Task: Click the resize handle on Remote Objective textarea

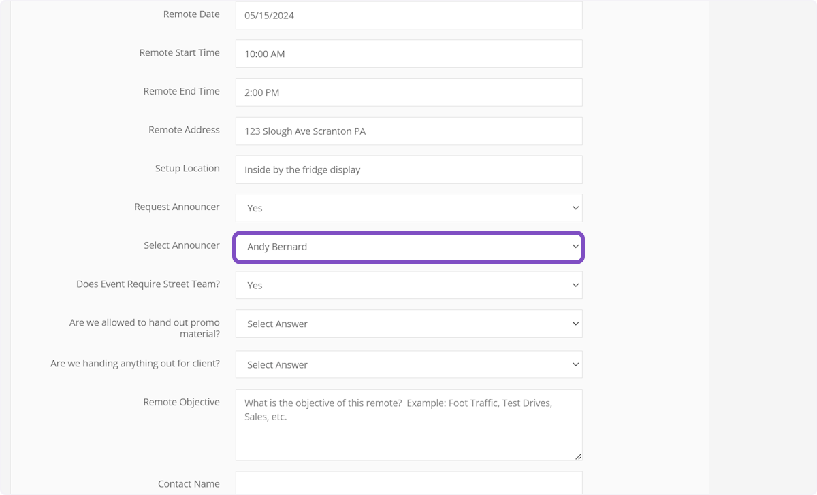Action: (x=579, y=456)
